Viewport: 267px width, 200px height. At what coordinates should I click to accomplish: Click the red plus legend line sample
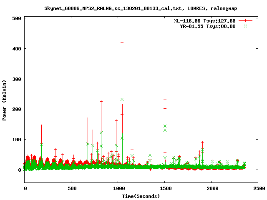click(x=245, y=21)
